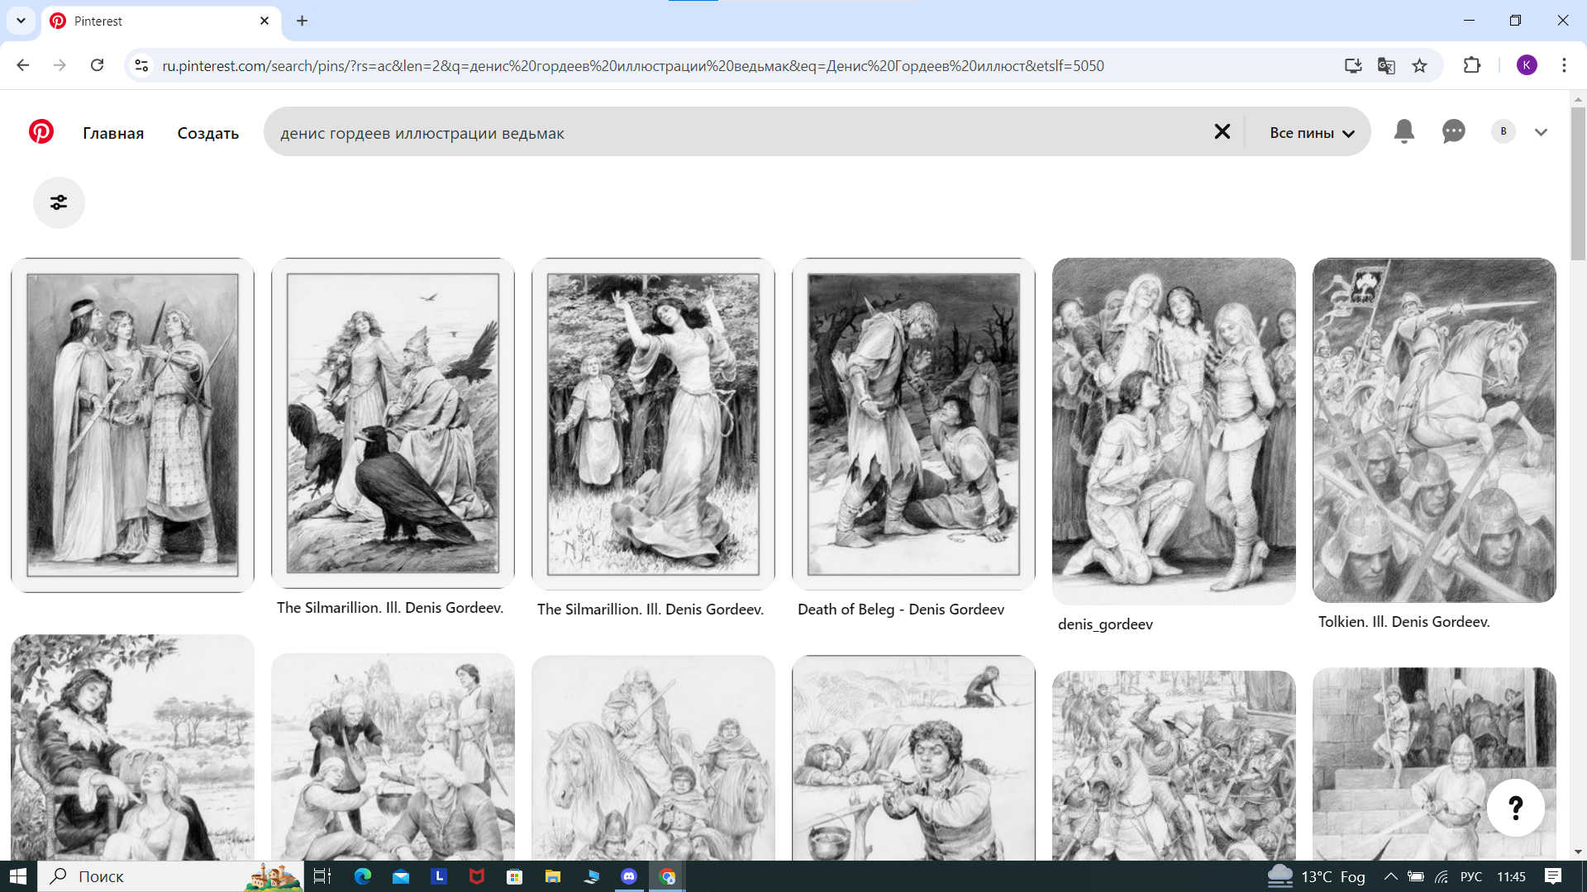Click the Pinterest logo icon
The height and width of the screenshot is (892, 1587).
pyautogui.click(x=41, y=132)
